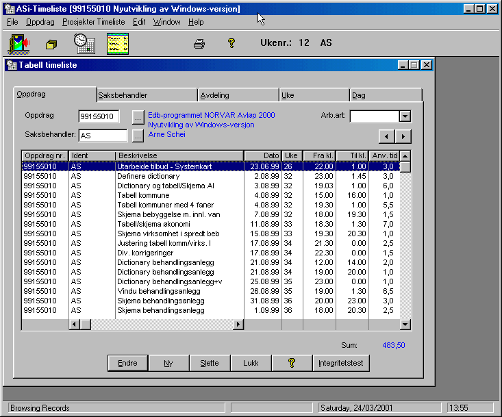
Task: Click the first toolbar icon with red arrow
Action: click(18, 43)
